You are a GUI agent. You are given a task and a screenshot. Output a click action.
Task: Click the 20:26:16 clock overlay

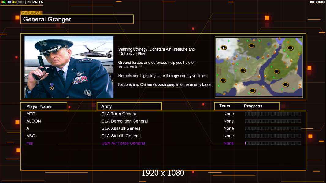click(35, 2)
